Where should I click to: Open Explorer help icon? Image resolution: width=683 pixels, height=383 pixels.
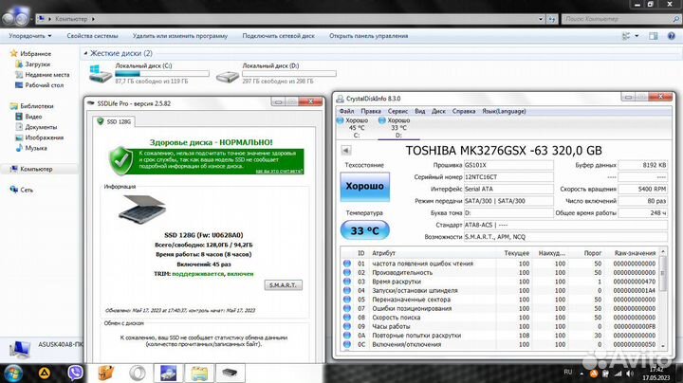pos(672,36)
